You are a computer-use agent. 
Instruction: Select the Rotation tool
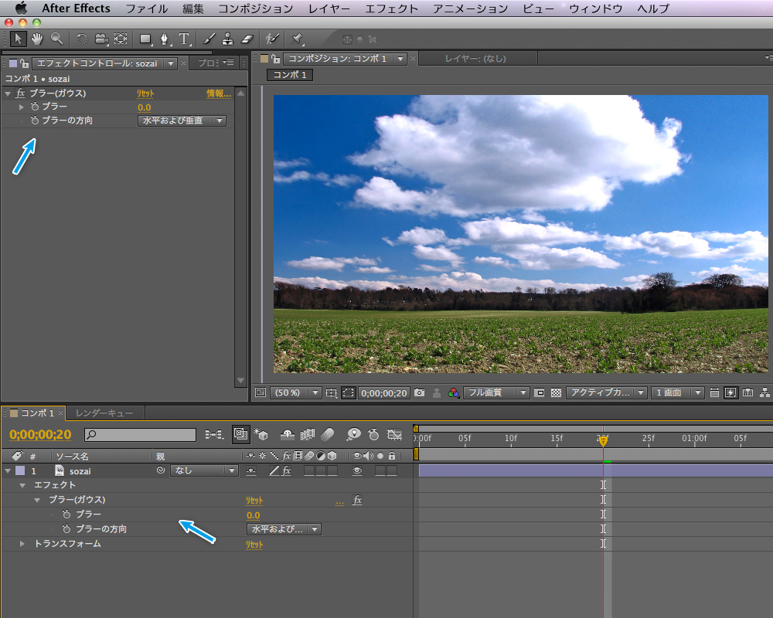point(82,38)
